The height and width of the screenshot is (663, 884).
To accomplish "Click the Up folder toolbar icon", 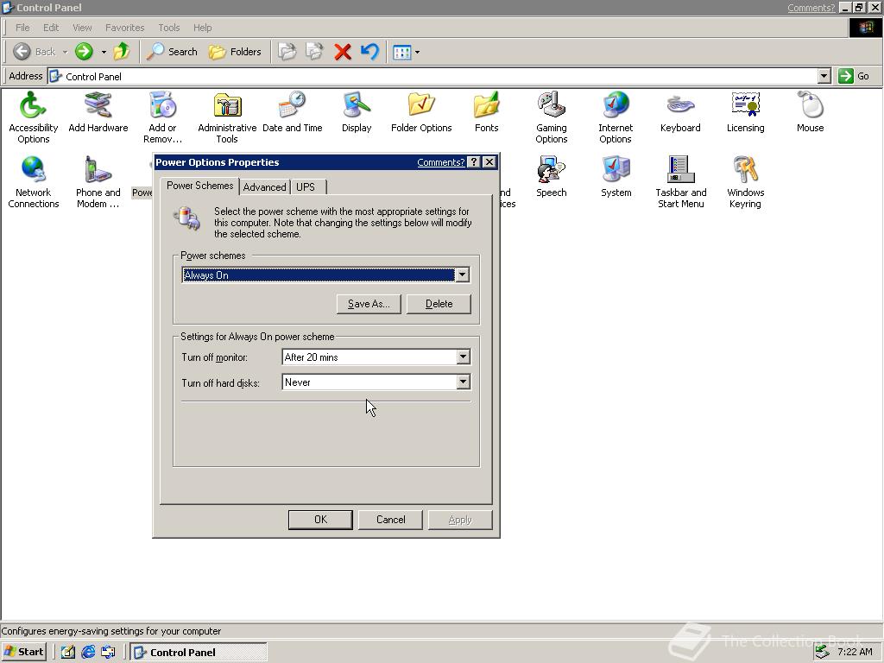I will (121, 52).
